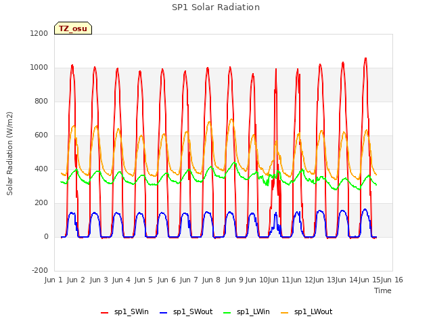
Task: Click the Time axis label
Action: click(382, 290)
